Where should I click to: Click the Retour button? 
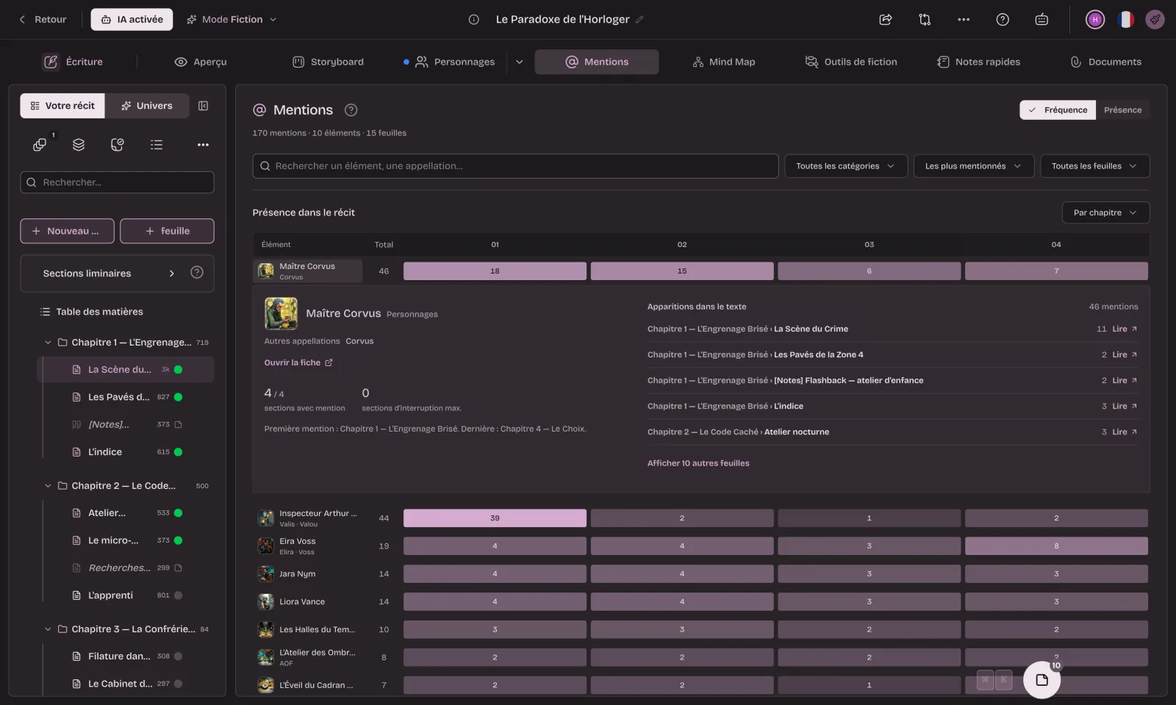43,20
